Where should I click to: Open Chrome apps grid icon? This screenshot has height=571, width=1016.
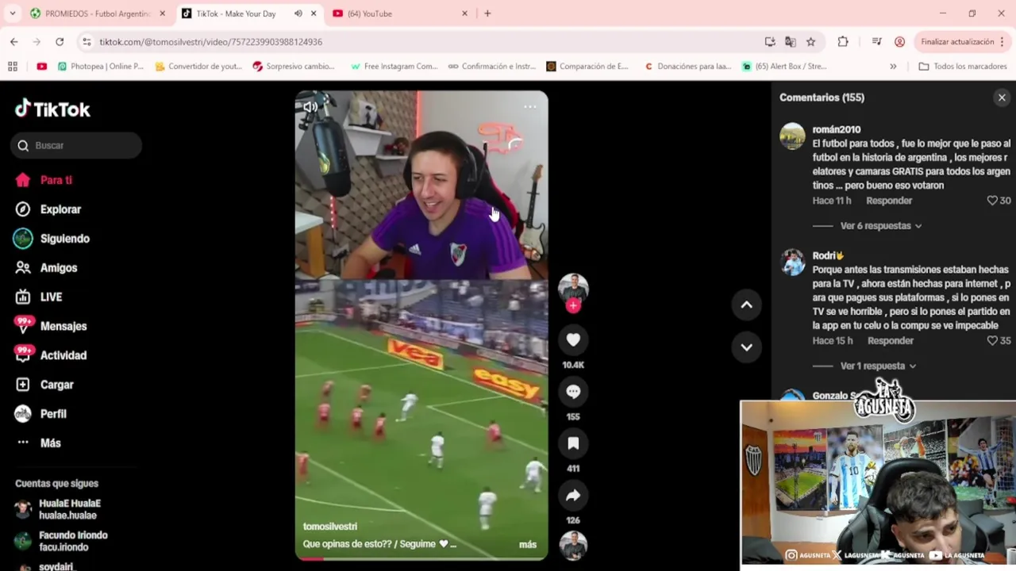coord(13,67)
